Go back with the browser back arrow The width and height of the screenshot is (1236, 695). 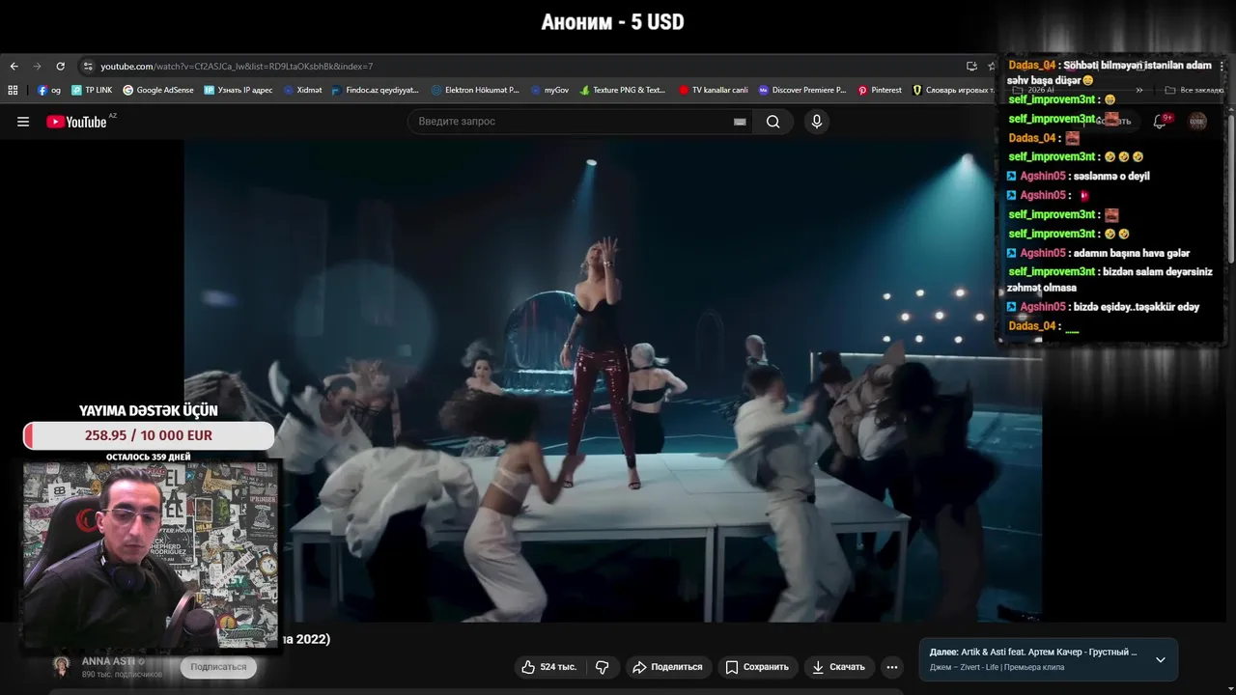click(14, 67)
